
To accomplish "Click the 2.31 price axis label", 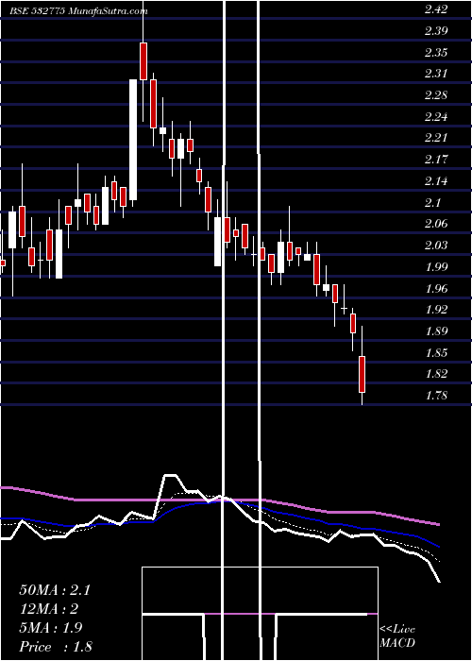I will [x=436, y=74].
